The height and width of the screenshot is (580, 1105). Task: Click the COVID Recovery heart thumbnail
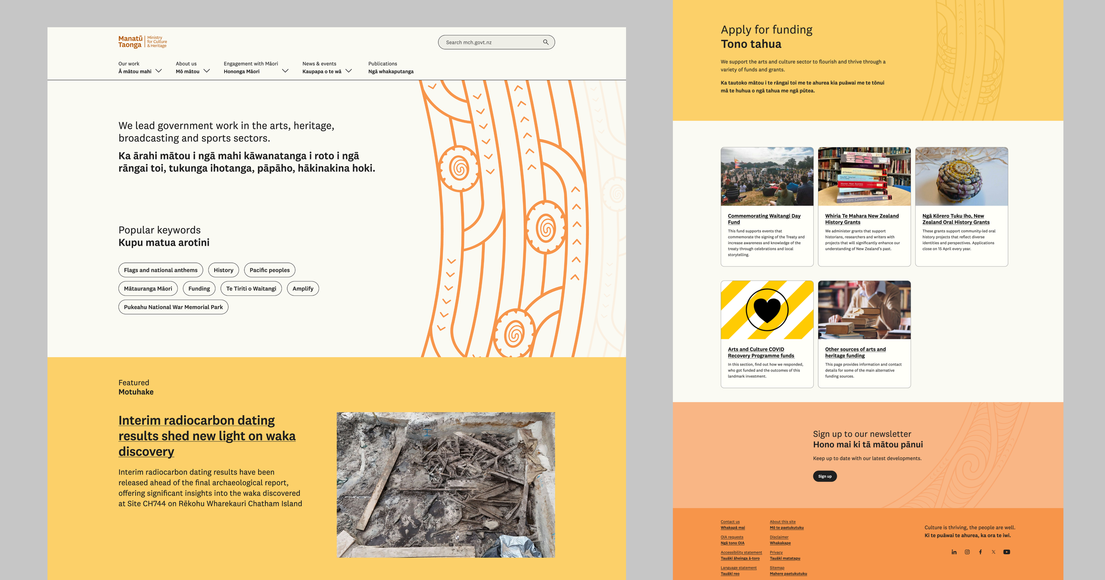point(767,310)
